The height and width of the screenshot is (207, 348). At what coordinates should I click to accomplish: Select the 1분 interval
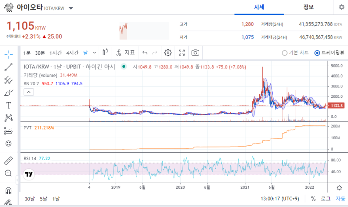[27, 53]
